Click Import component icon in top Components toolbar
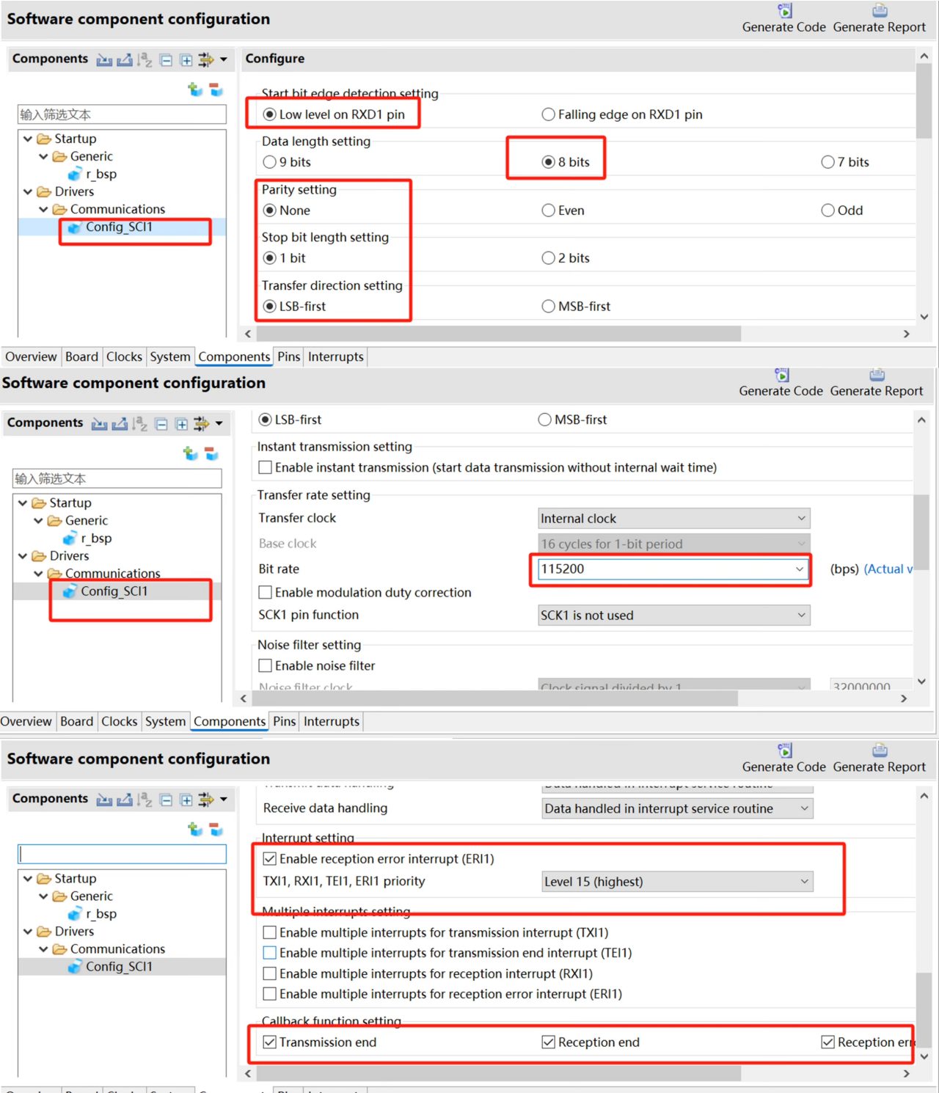 [104, 60]
